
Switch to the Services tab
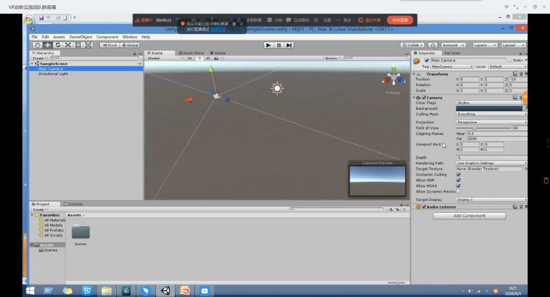[452, 53]
